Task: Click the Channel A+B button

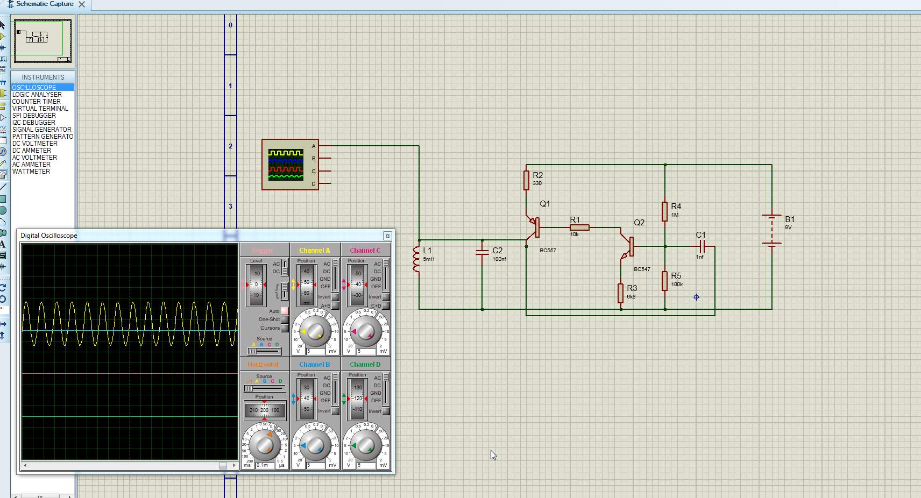Action: (335, 305)
